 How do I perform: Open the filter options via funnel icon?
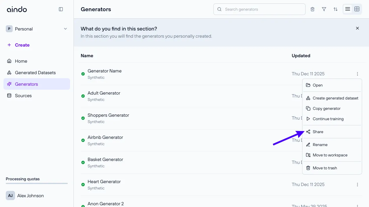pos(324,9)
